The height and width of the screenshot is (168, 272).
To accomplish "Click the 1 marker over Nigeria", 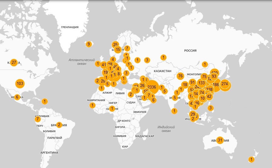I will tap(112, 109).
